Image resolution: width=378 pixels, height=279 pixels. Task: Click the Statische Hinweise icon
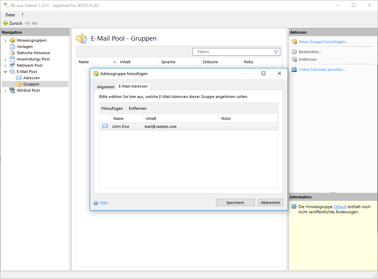pyautogui.click(x=12, y=53)
